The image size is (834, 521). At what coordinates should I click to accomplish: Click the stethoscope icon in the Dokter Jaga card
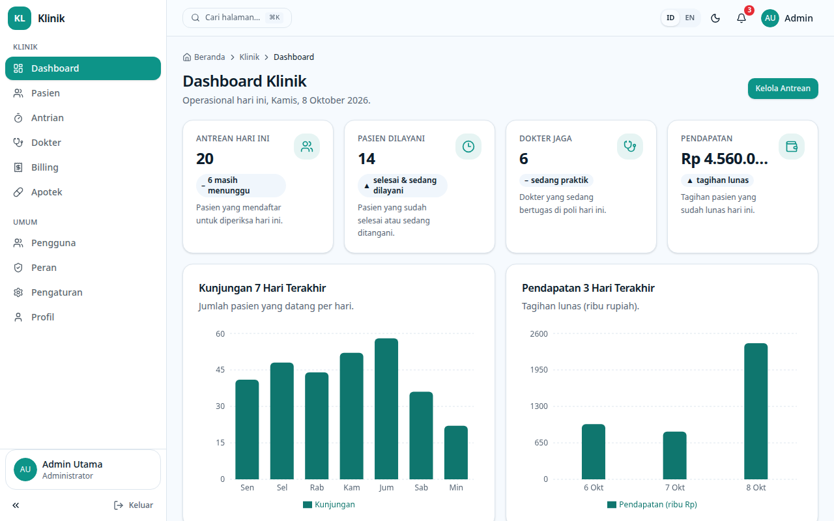[630, 147]
